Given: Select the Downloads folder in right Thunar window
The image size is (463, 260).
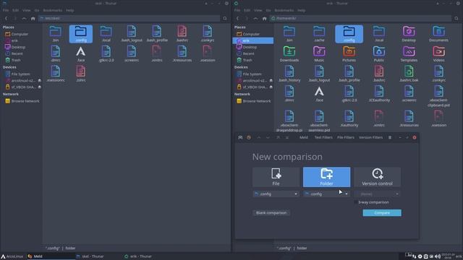Looking at the screenshot, I should point(289,54).
